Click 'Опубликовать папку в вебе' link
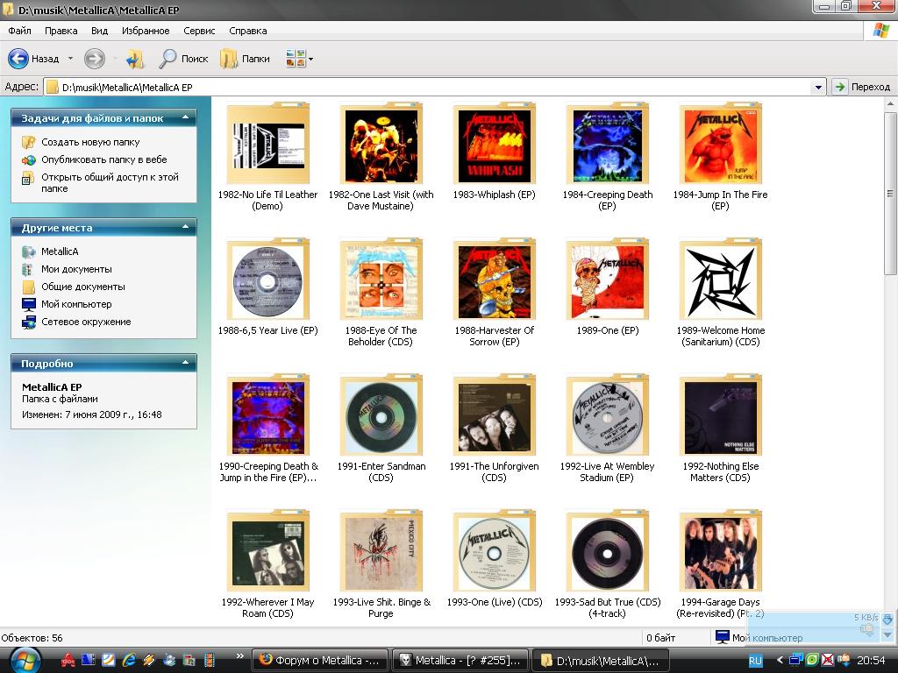898x673 pixels. pos(103,159)
